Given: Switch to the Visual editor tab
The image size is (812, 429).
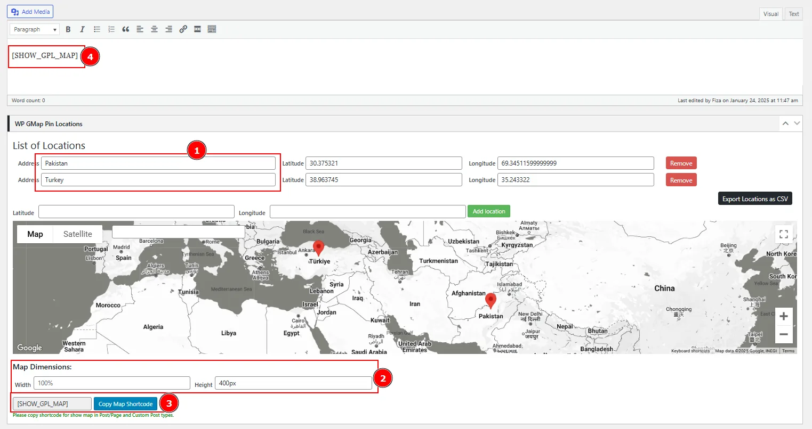Looking at the screenshot, I should pos(771,14).
